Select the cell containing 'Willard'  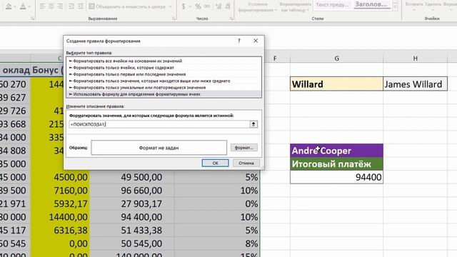click(336, 84)
